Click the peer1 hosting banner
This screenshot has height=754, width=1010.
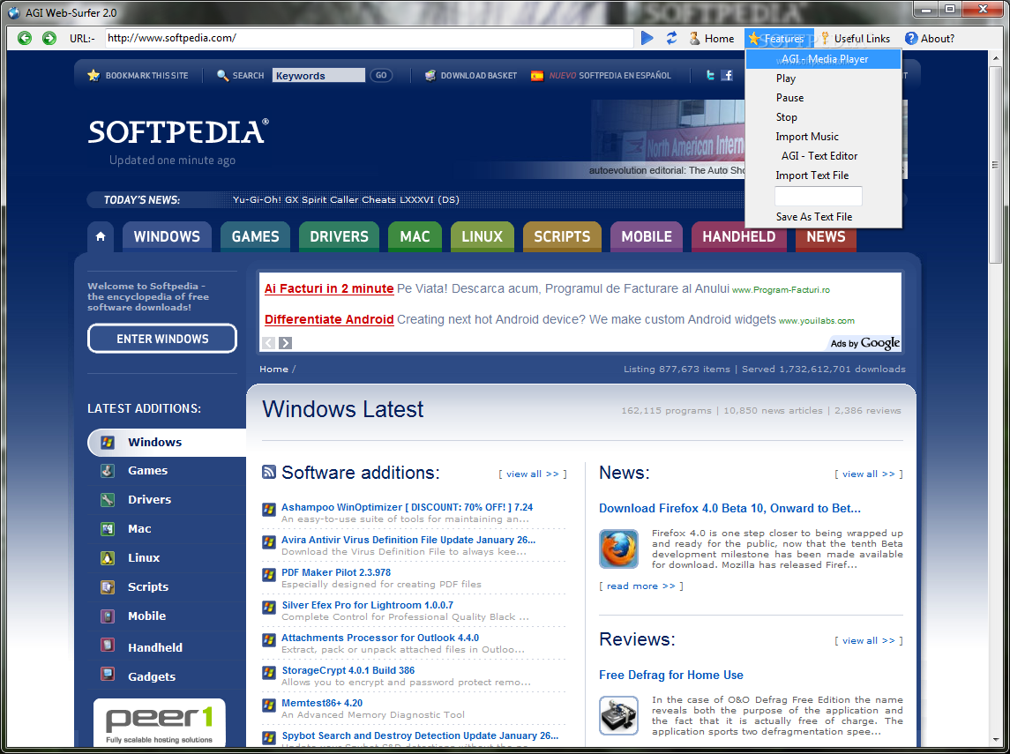[x=160, y=724]
